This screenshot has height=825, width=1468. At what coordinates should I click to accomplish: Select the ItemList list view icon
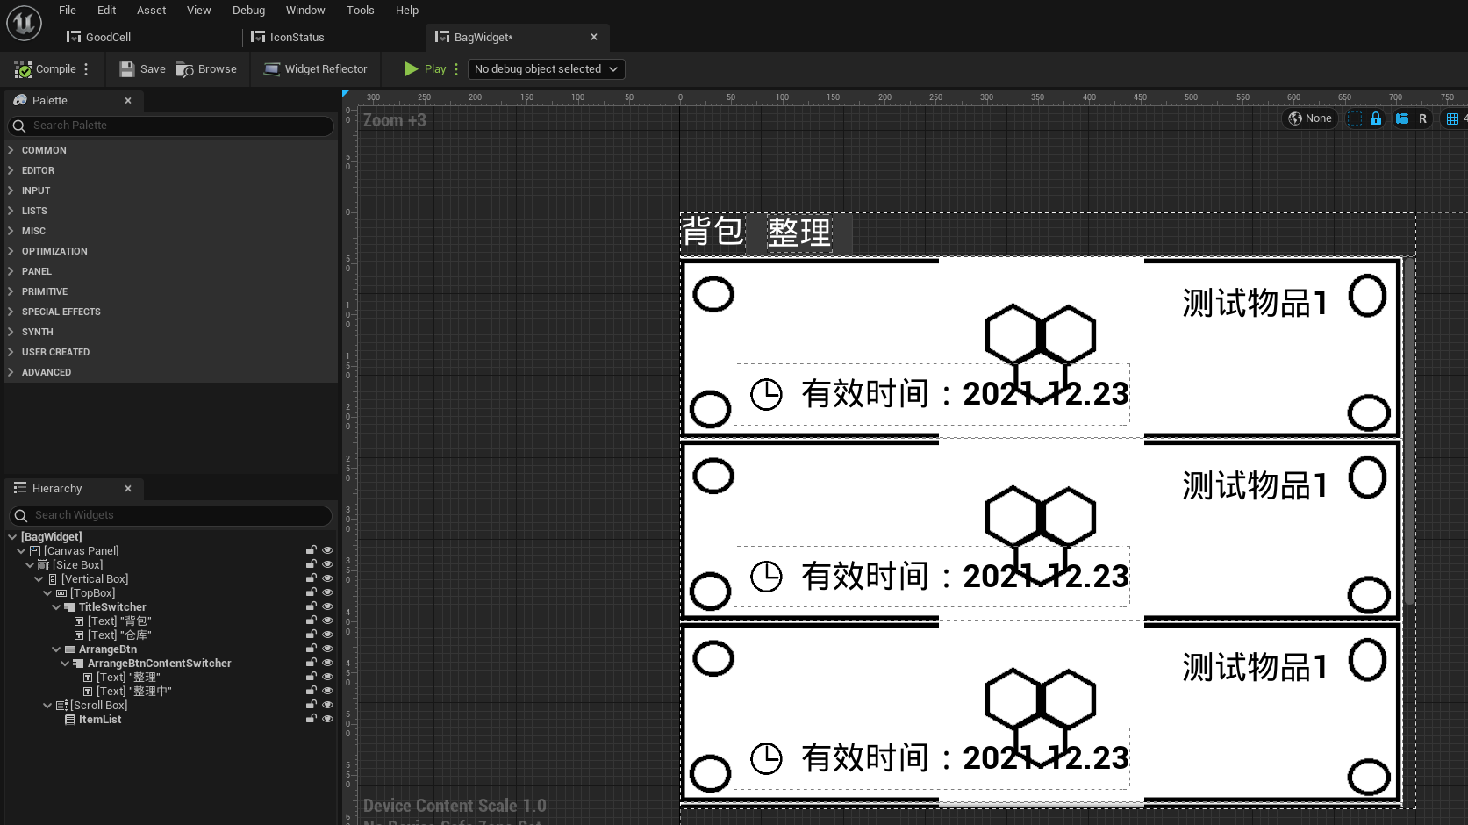coord(70,720)
